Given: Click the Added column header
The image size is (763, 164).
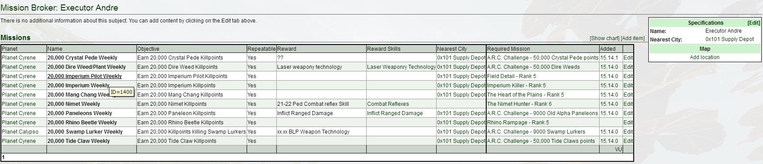Looking at the screenshot, I should point(608,49).
